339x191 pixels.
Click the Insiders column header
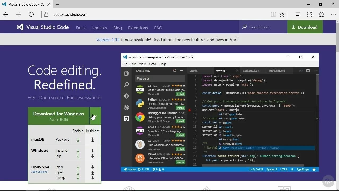click(x=93, y=131)
